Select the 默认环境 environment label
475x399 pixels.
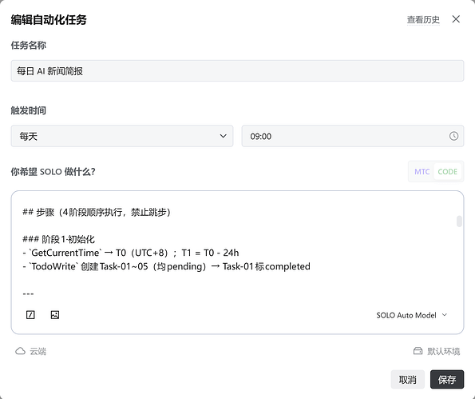444,351
